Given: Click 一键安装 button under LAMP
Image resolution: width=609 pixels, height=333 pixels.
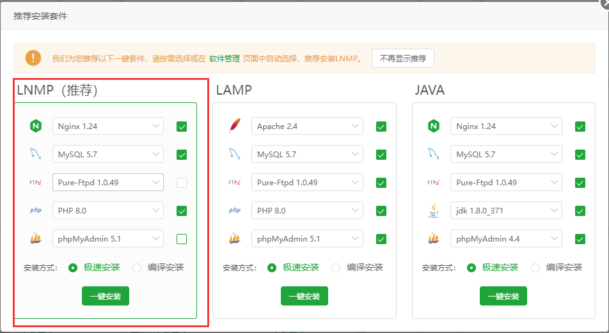Looking at the screenshot, I should (x=304, y=296).
